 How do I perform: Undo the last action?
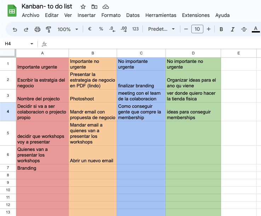[x=15, y=29]
